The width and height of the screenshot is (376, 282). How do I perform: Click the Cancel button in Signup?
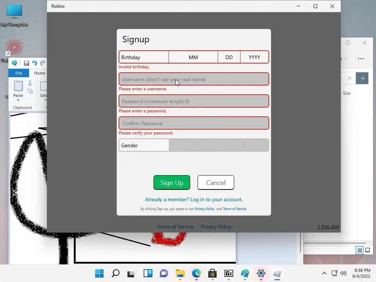[216, 182]
